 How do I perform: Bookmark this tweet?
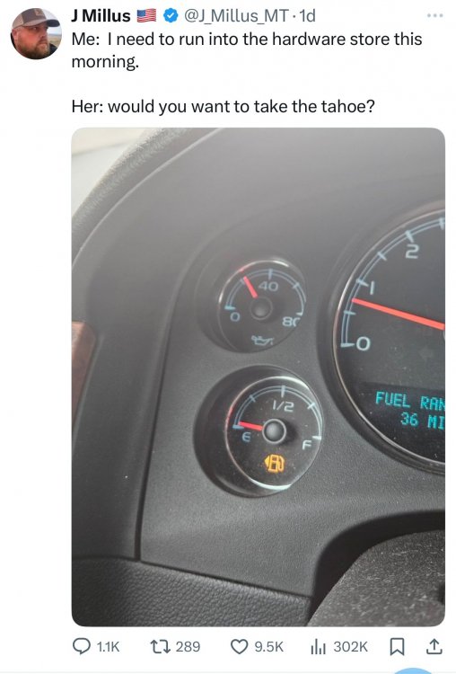pos(397,646)
